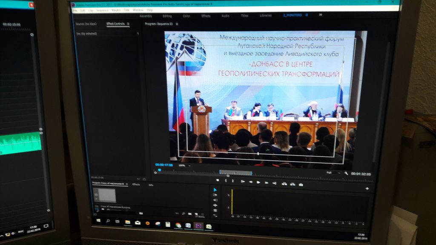Click the Lift button
Image resolution: width=436 pixels, height=245 pixels.
284,184
